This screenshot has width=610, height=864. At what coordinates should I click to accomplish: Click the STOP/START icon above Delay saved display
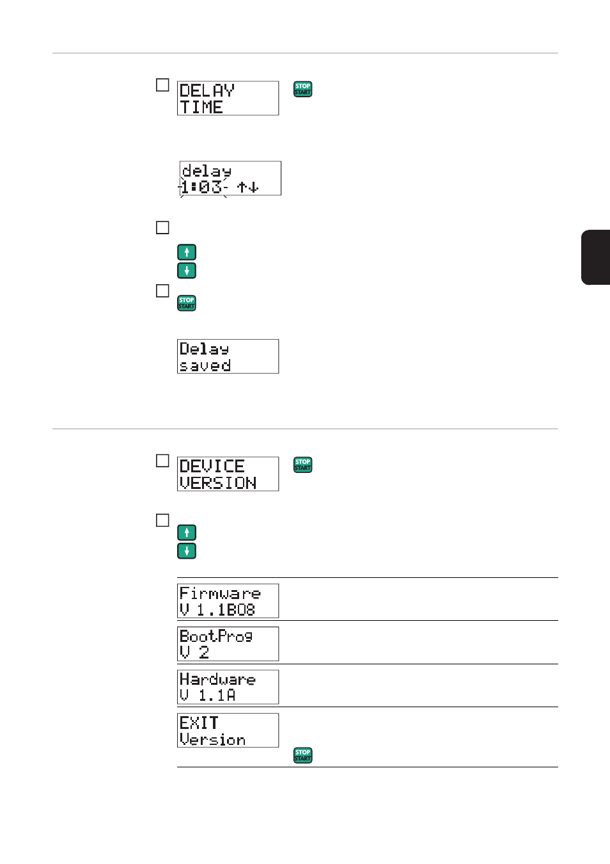[187, 303]
